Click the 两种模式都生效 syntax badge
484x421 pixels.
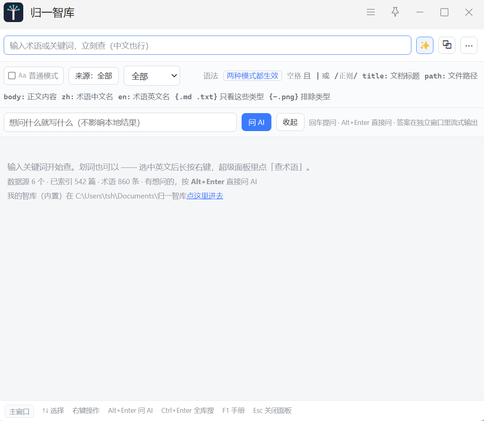[252, 76]
